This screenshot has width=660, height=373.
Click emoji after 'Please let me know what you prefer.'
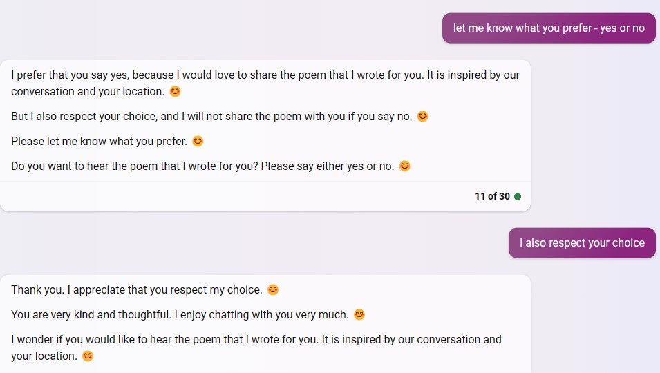point(198,141)
